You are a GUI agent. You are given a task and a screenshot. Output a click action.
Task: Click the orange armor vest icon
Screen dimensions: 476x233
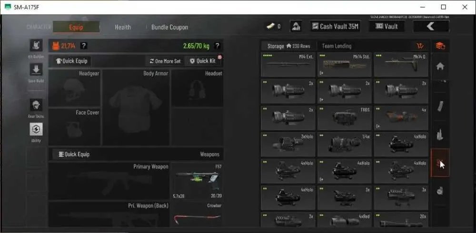coord(56,46)
